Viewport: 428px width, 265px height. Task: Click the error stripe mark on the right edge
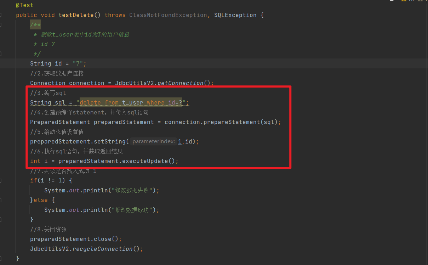426,1
